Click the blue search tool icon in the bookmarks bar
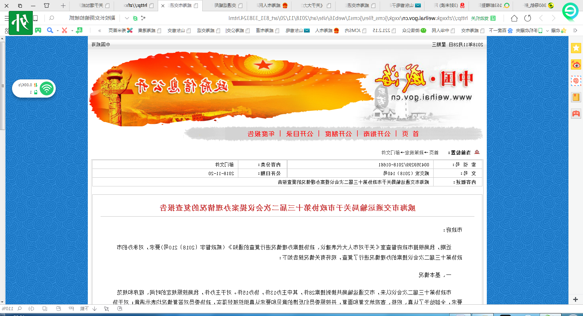Viewport: 583px width, 316px height. (x=50, y=30)
